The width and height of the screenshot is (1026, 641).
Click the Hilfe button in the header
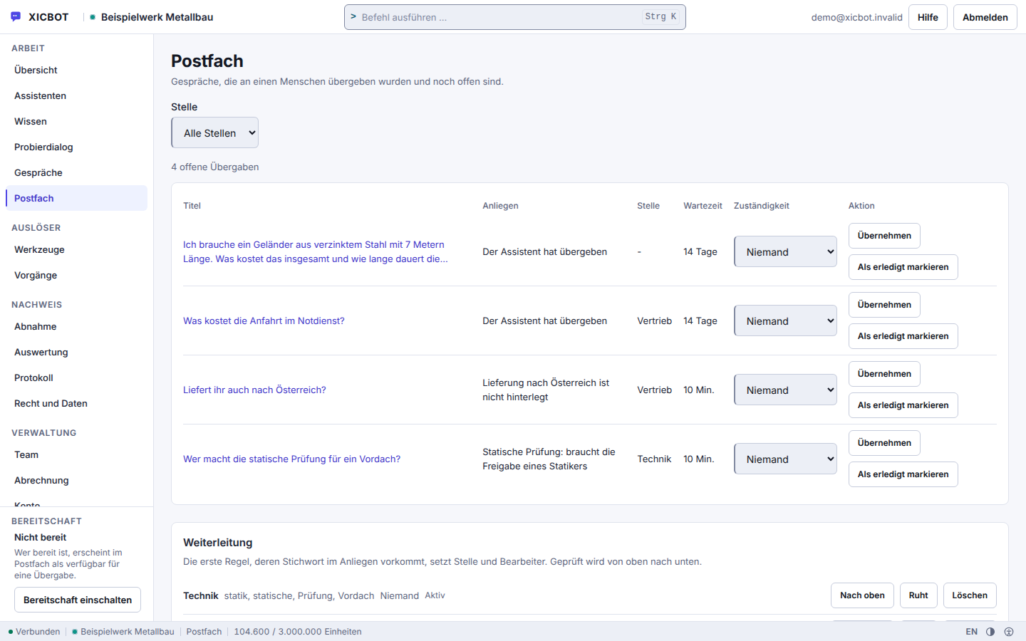[x=928, y=17]
